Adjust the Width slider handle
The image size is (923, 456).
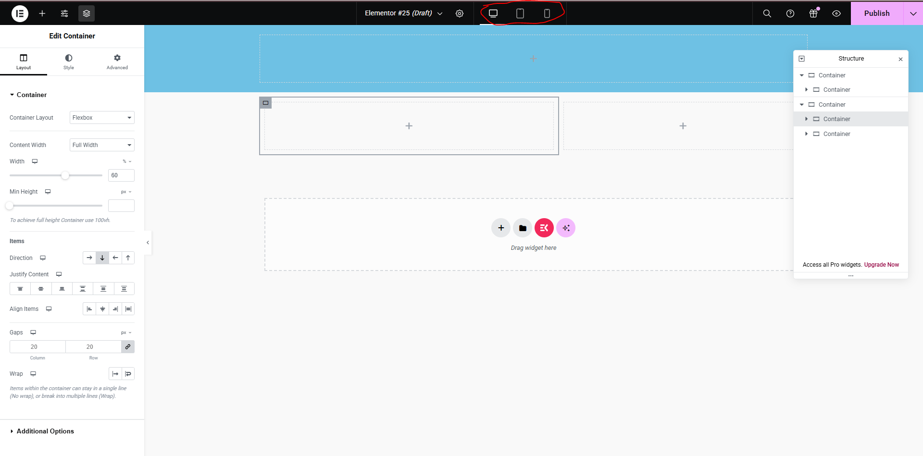[x=65, y=175]
